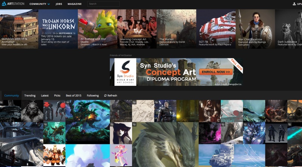Open the wolf creature snow thumbnail

click(x=232, y=133)
